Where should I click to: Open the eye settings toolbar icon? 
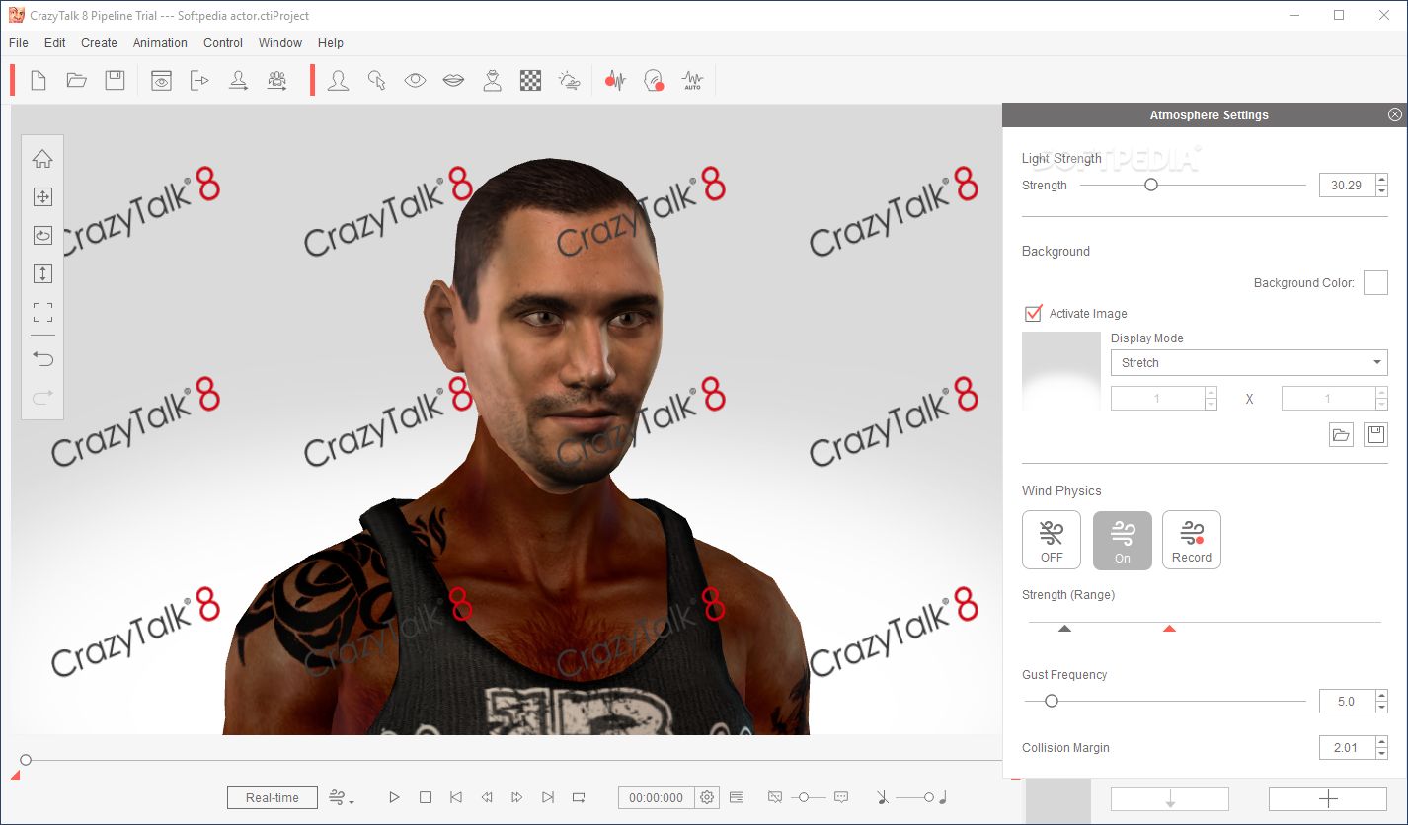415,81
